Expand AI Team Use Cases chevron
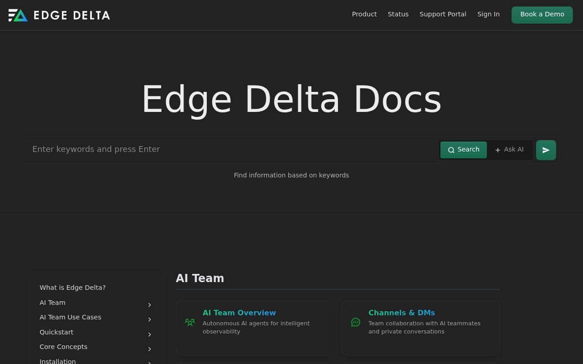583x364 pixels. (x=149, y=319)
